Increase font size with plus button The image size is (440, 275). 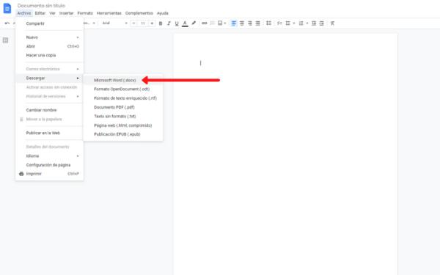point(152,23)
